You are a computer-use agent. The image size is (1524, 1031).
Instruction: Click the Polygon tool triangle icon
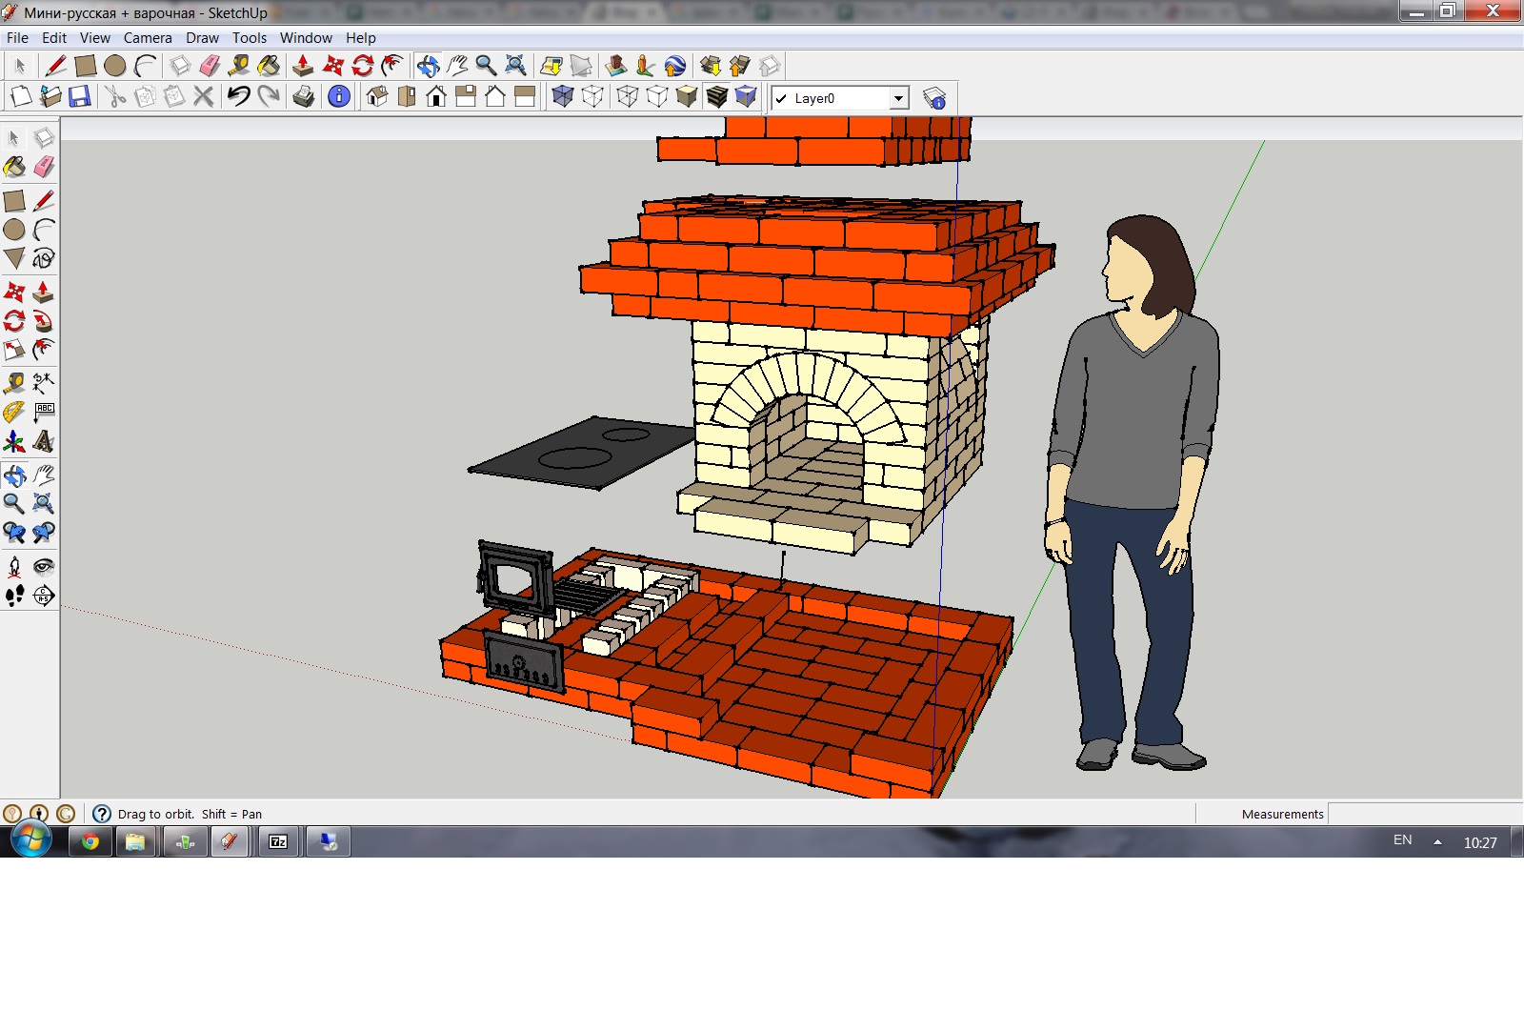14,258
